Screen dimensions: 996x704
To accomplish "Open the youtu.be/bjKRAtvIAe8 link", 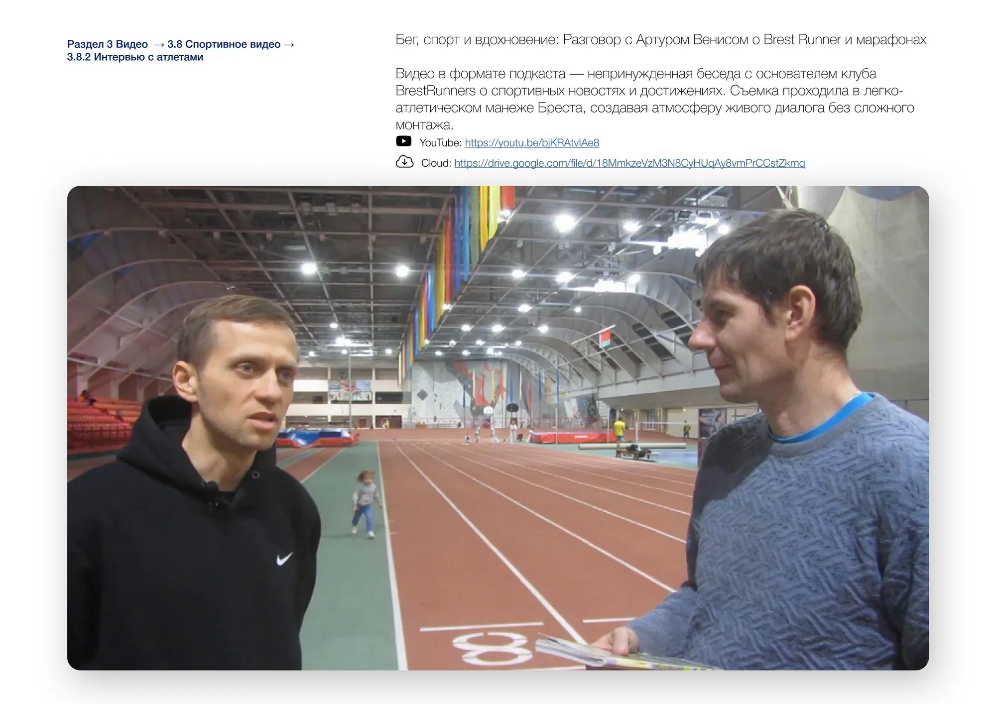I will point(532,143).
